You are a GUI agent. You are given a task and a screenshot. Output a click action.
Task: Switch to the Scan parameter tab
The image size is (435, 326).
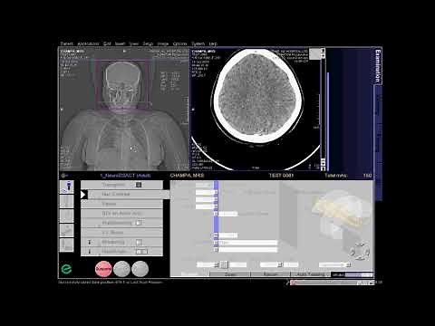point(229,274)
